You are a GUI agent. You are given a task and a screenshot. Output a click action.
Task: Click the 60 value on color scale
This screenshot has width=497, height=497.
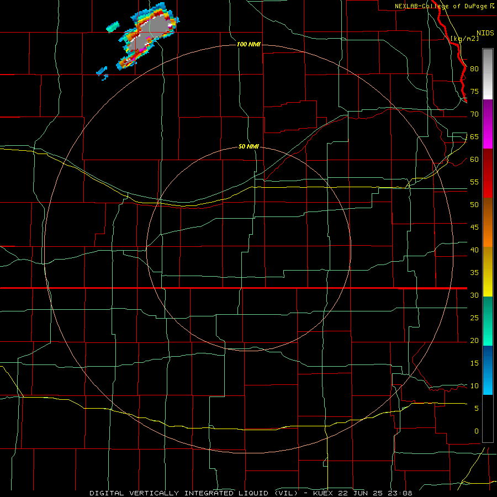(x=474, y=159)
